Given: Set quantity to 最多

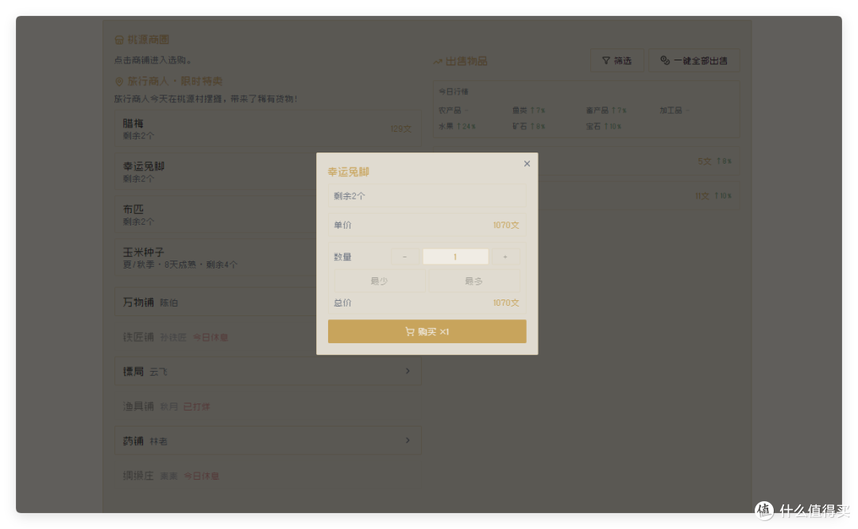Looking at the screenshot, I should tap(473, 281).
